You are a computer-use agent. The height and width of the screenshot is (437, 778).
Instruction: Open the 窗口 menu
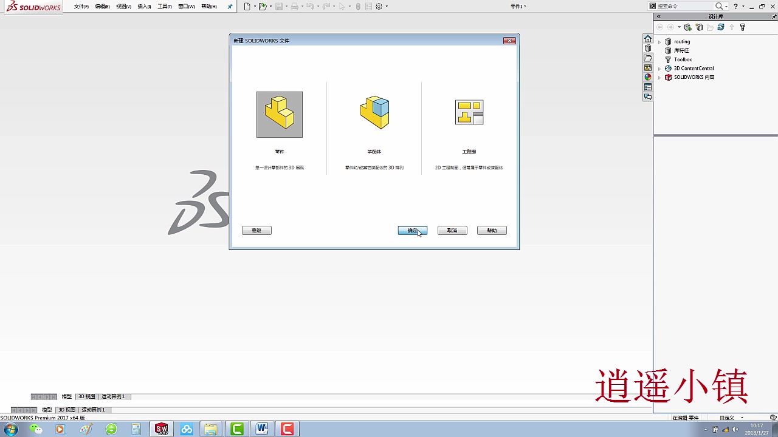coord(187,7)
